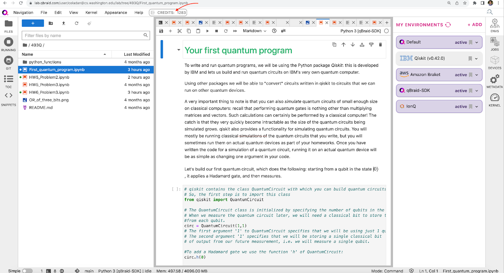Image resolution: width=504 pixels, height=273 pixels.
Task: Sort files by Last Modified column
Action: (x=133, y=54)
